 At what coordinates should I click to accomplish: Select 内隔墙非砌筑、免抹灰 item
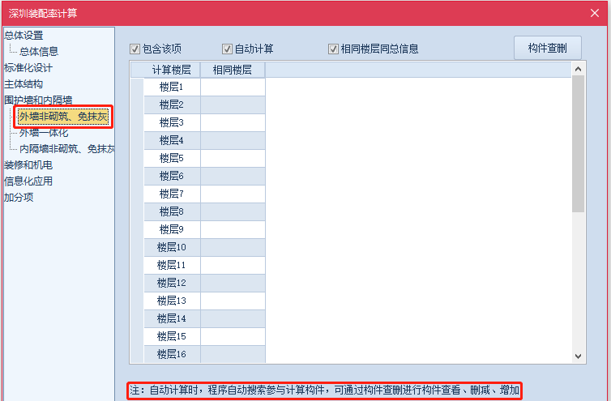(66, 149)
